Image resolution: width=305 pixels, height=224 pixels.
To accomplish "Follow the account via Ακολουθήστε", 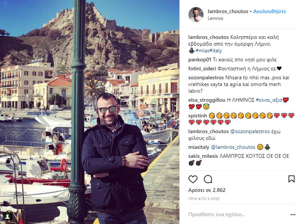I will [269, 12].
